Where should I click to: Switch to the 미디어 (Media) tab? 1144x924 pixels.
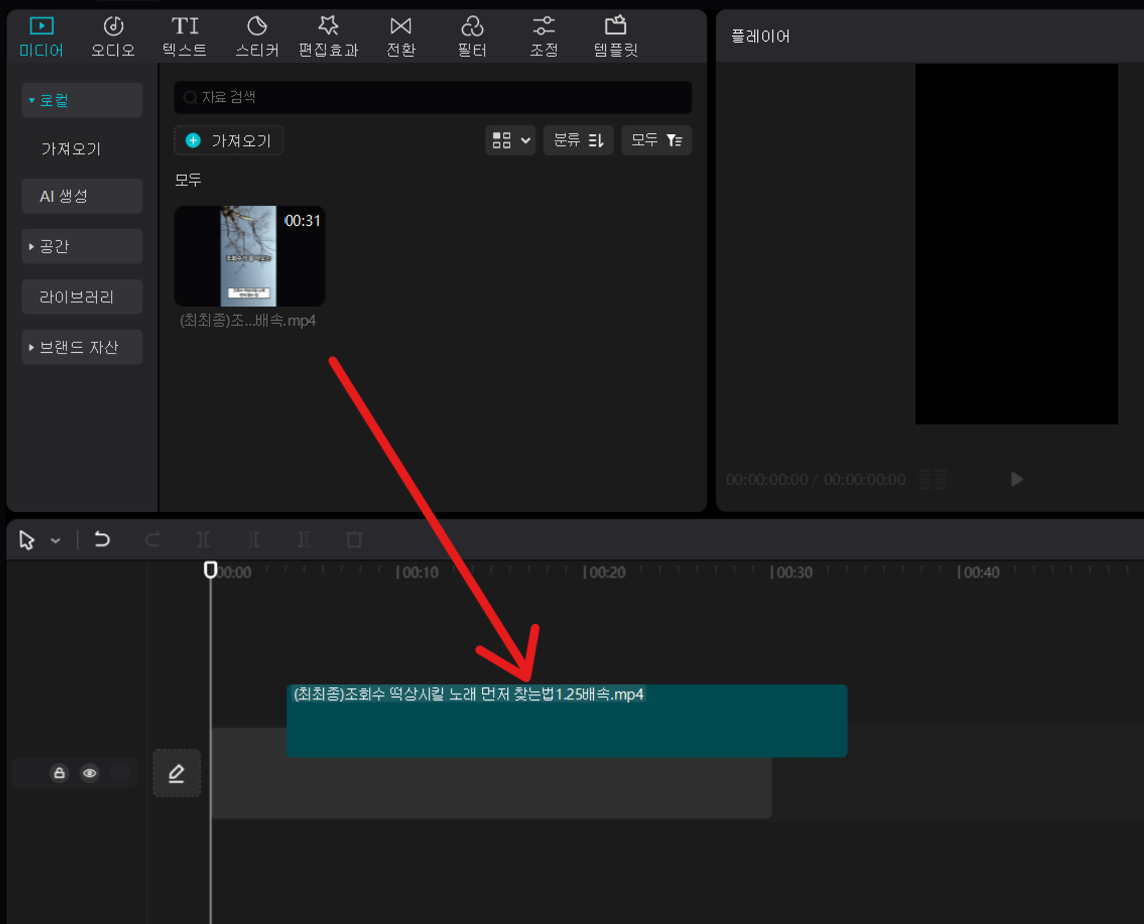pyautogui.click(x=41, y=37)
